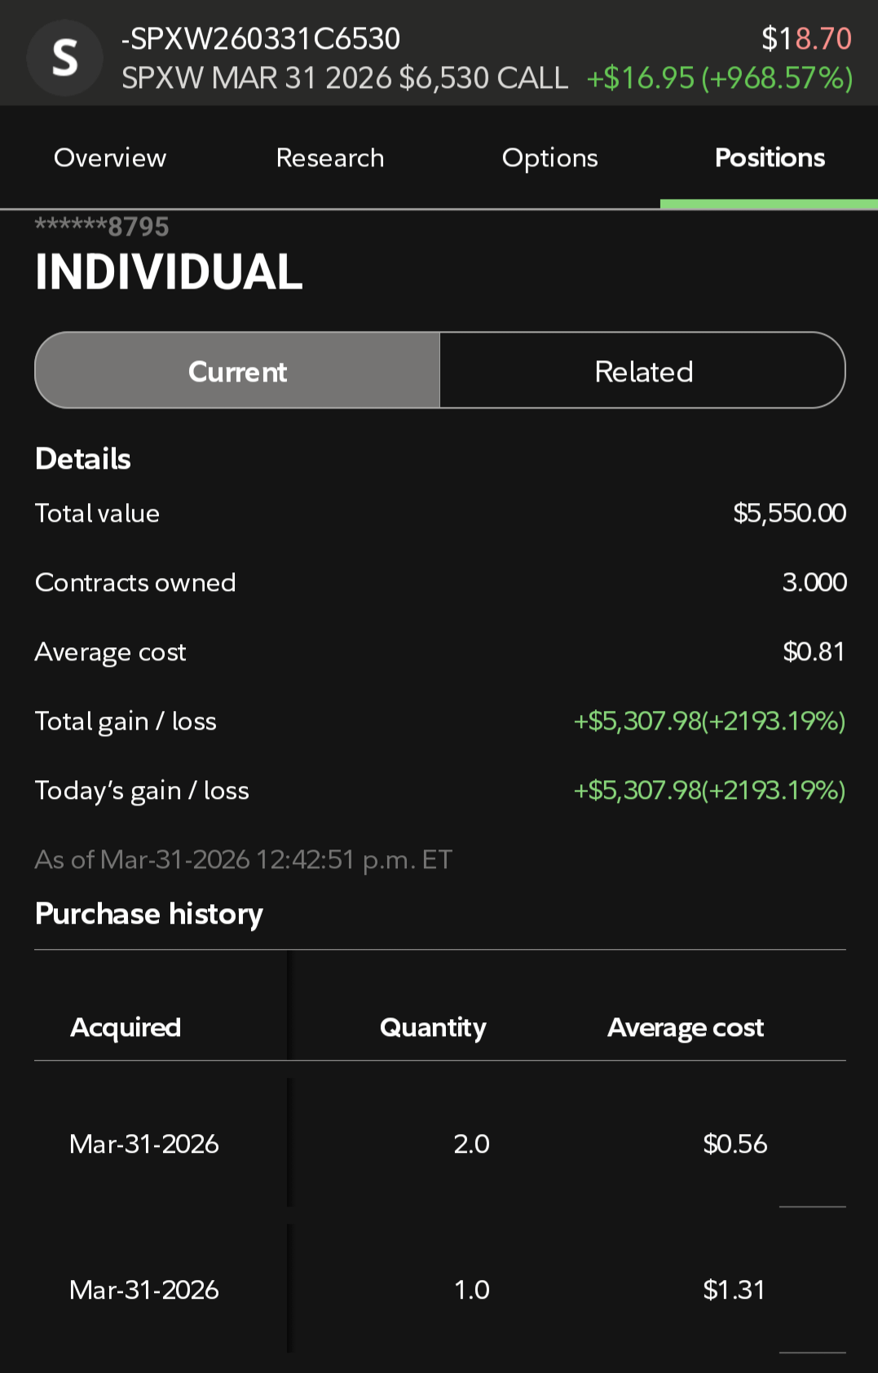Tap the Total gain / loss percentage value

709,721
